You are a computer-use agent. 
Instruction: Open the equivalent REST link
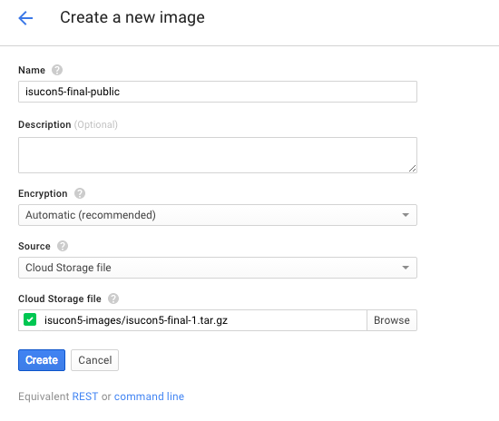click(85, 397)
